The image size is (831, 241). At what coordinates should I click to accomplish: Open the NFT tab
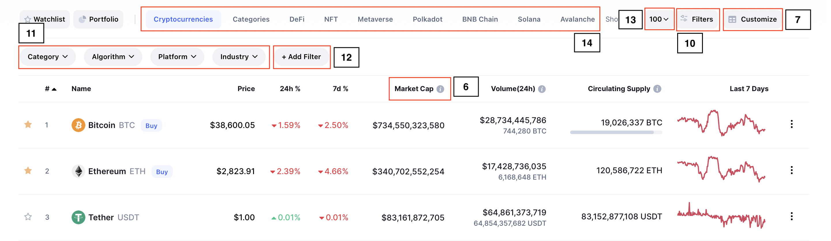coord(331,19)
